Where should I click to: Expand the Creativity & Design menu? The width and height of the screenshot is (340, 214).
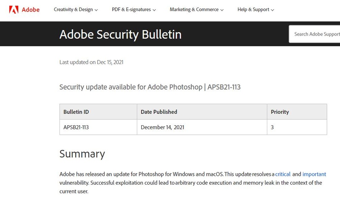[76, 10]
